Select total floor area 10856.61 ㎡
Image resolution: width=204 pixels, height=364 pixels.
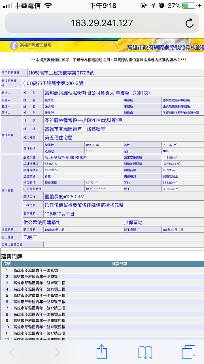172,164
